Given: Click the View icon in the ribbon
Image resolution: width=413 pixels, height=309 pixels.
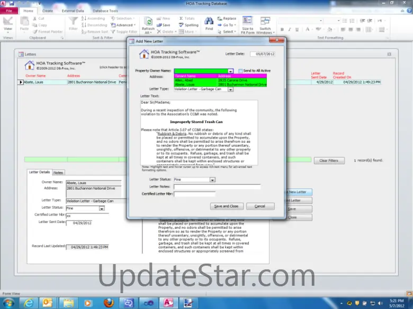Looking at the screenshot, I should [7, 25].
